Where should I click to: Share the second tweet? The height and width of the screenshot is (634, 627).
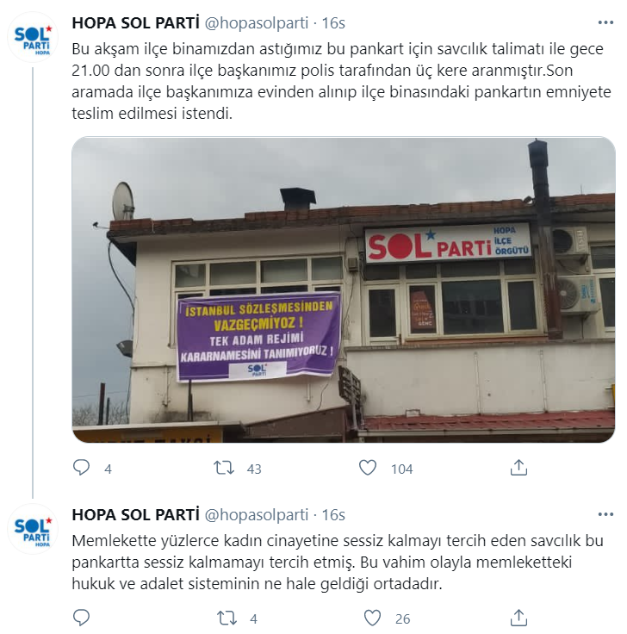(518, 618)
